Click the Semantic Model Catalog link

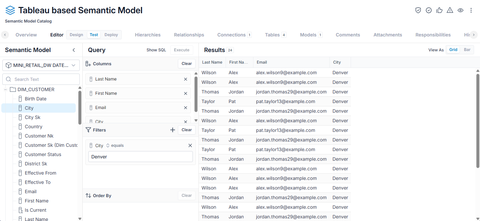[x=28, y=21]
